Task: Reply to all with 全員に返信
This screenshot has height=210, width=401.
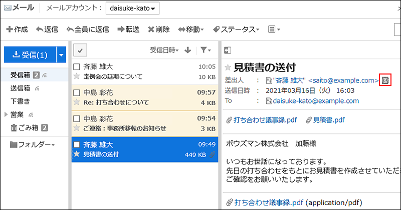Action: pyautogui.click(x=88, y=29)
